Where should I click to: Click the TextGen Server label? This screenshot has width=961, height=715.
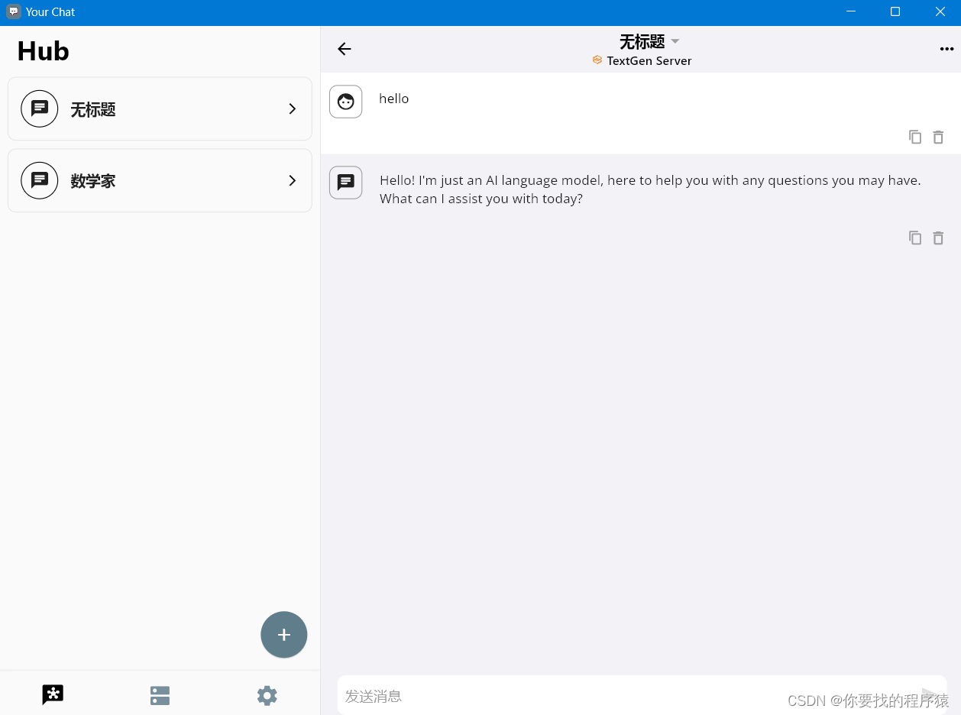tap(649, 60)
